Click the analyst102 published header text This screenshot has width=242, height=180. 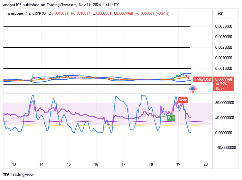[61, 5]
